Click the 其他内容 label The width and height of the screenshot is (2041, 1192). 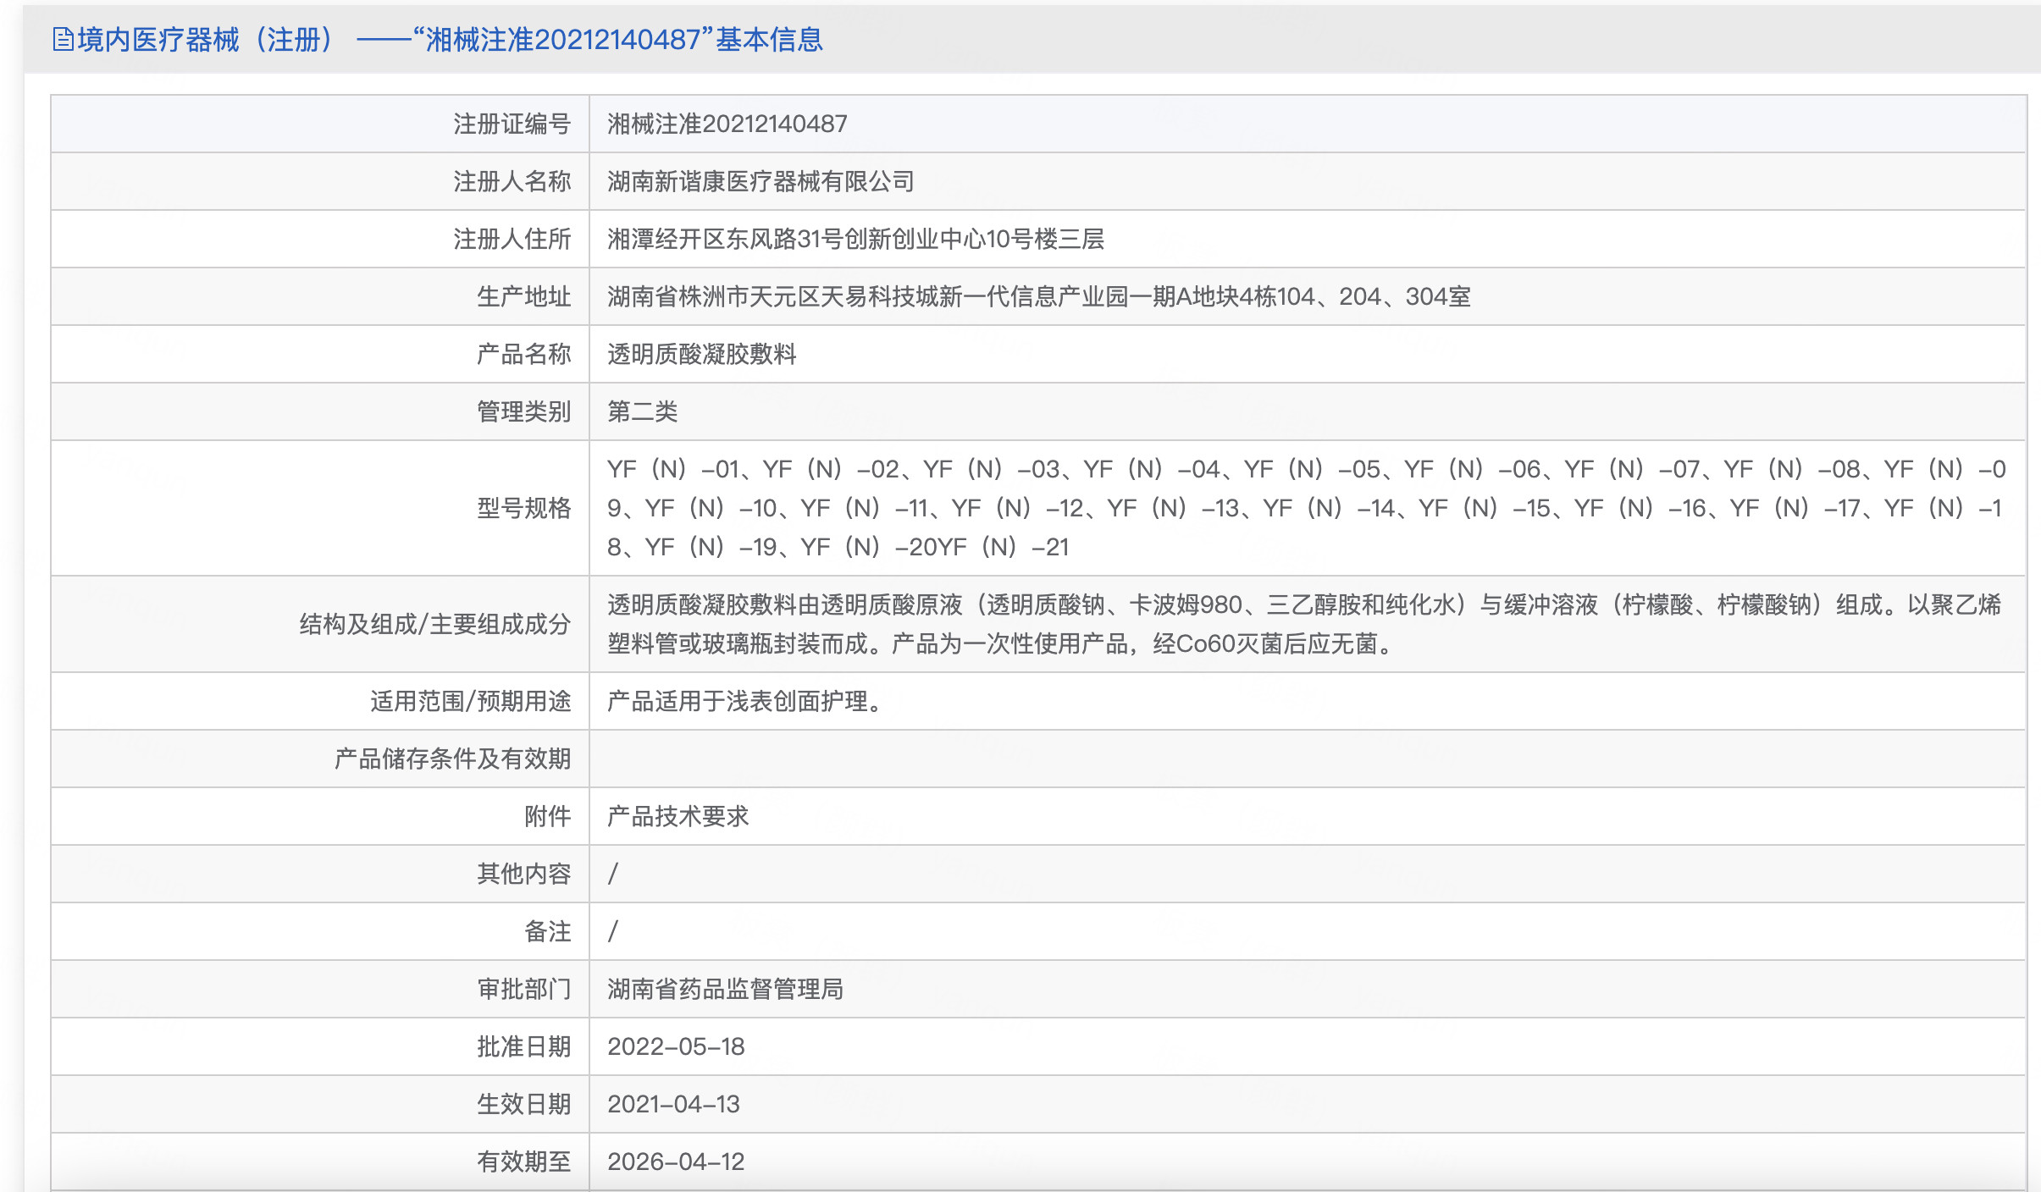click(x=523, y=874)
